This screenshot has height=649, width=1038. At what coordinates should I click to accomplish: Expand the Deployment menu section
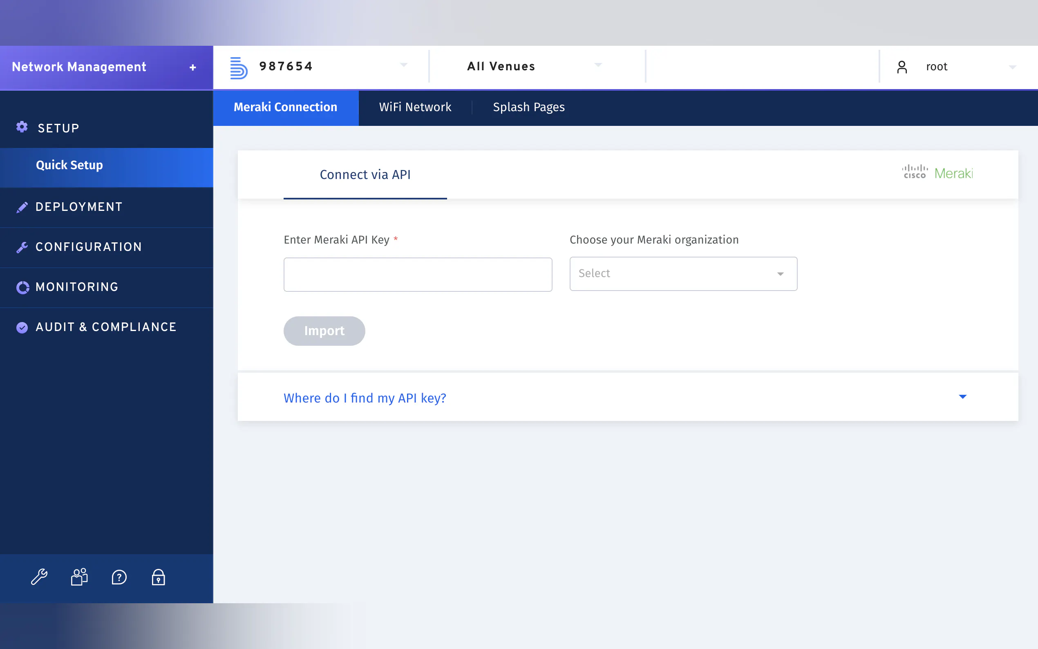click(x=79, y=207)
